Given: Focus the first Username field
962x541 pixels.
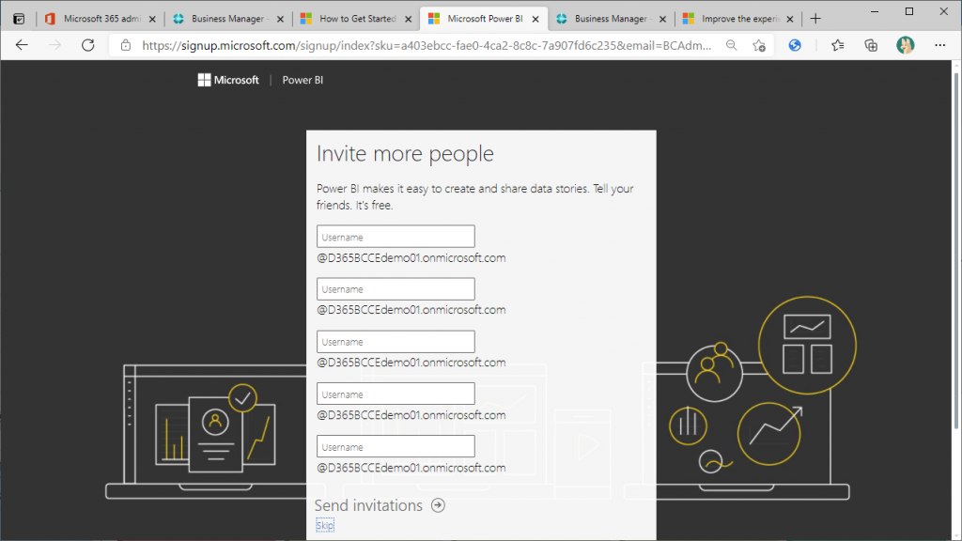Looking at the screenshot, I should (396, 237).
